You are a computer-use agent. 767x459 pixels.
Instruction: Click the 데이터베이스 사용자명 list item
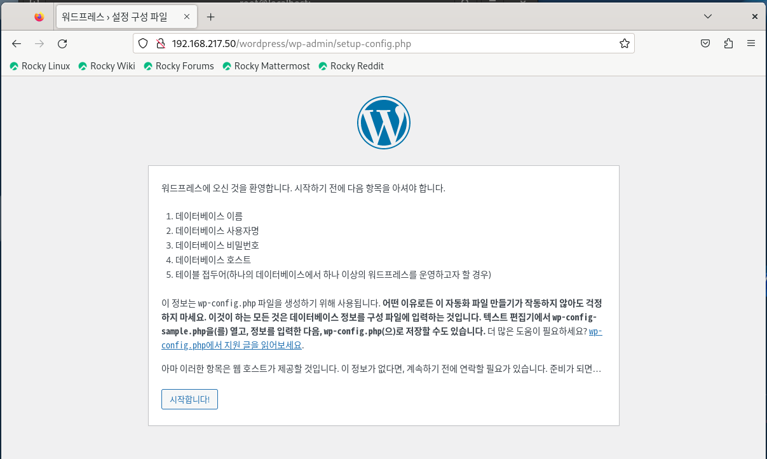point(217,231)
